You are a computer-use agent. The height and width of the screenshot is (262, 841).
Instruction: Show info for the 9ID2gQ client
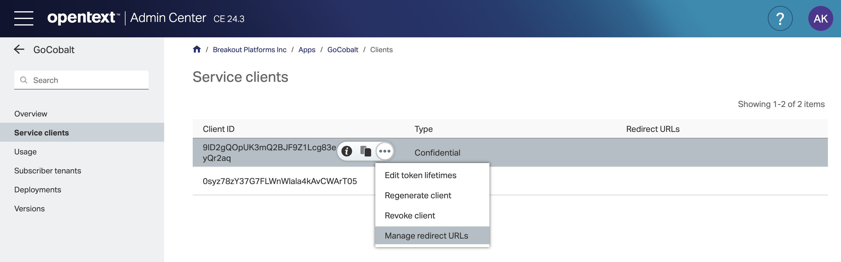(x=346, y=151)
